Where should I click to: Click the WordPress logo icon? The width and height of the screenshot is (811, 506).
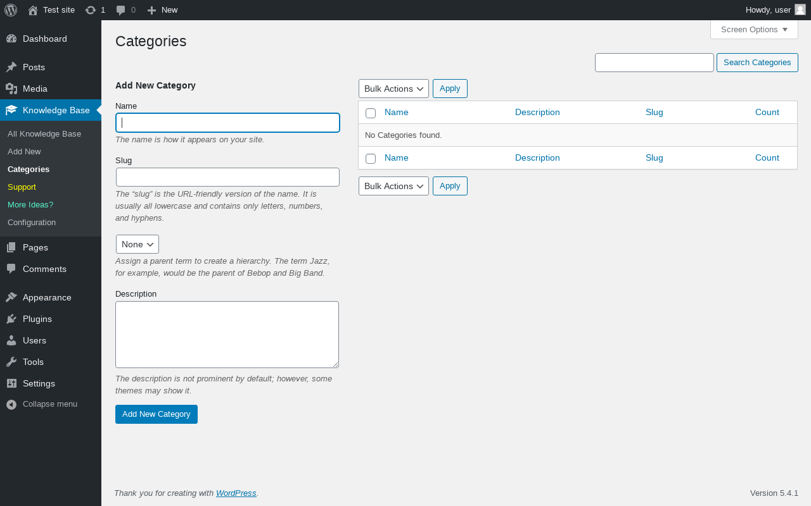[x=11, y=10]
